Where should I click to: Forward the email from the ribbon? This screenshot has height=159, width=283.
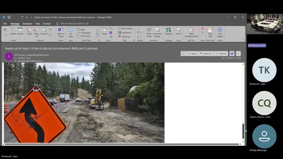tap(44, 31)
